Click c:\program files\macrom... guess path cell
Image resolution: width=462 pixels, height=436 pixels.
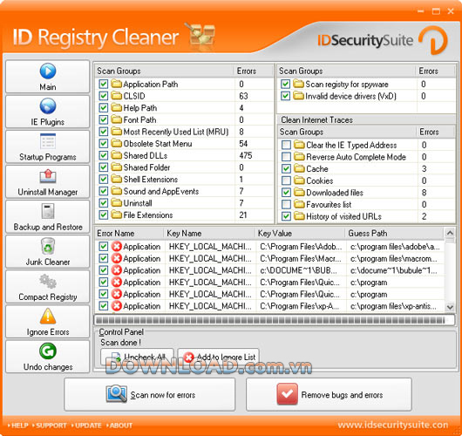point(394,258)
